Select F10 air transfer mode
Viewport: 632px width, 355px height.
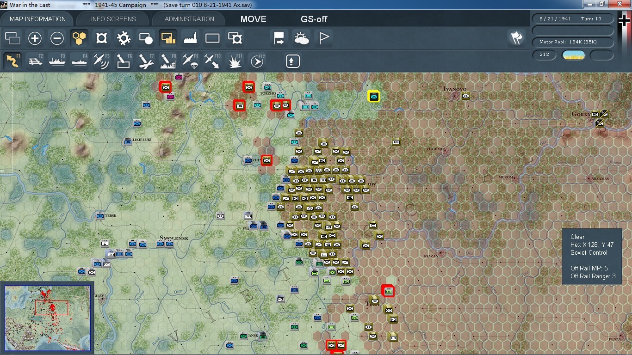tap(212, 61)
